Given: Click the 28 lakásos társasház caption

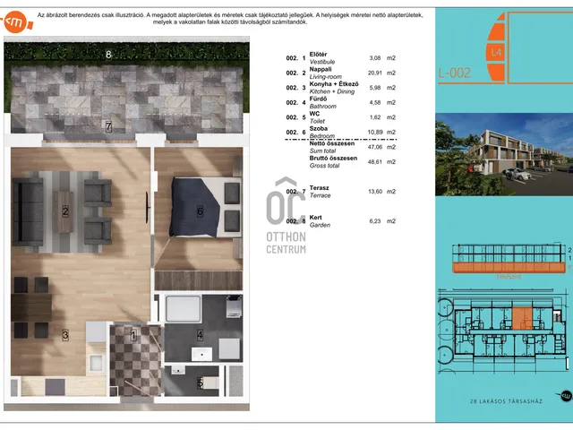Looking at the screenshot, I should (506, 401).
